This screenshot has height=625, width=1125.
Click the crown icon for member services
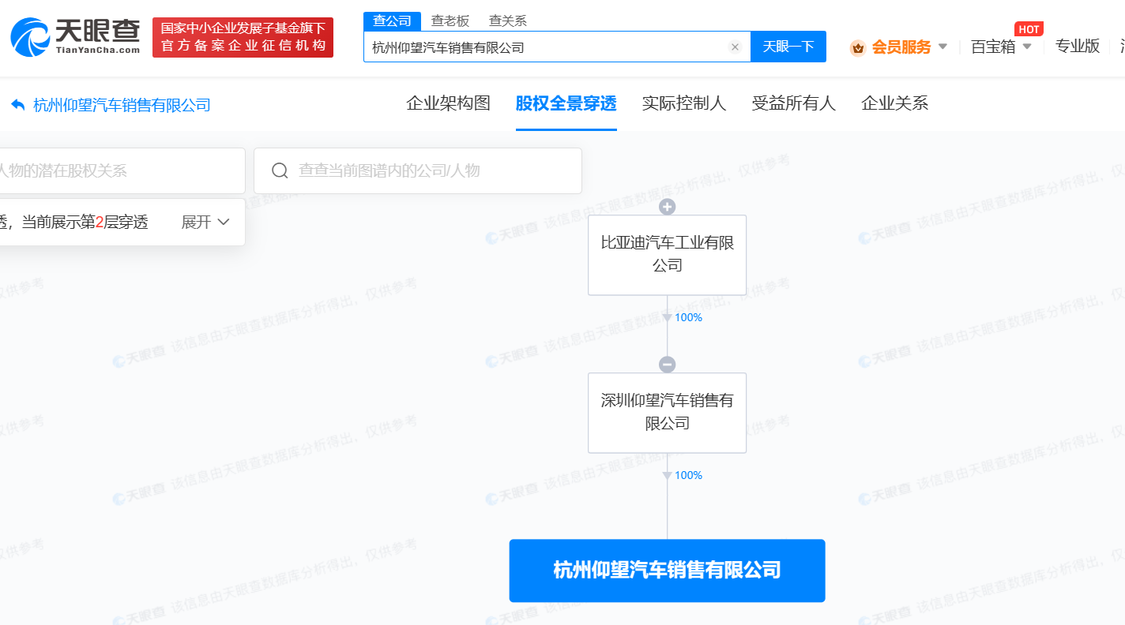(x=857, y=48)
